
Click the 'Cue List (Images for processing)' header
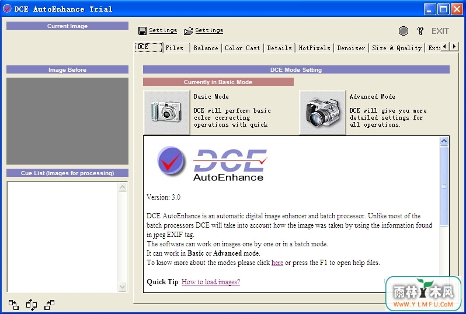[x=68, y=173]
